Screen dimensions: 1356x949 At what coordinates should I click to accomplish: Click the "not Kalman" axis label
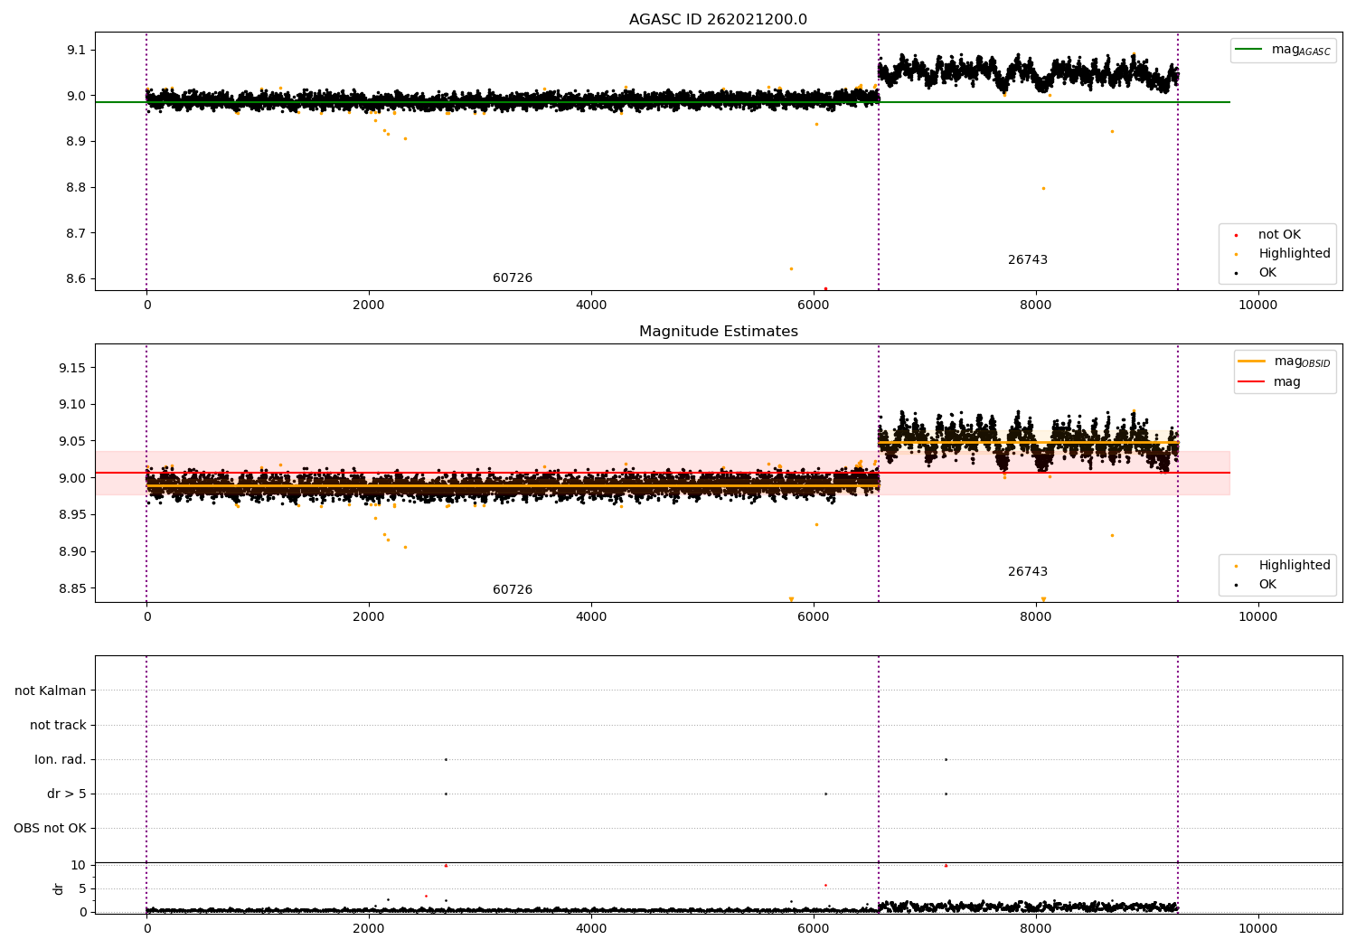(x=51, y=691)
